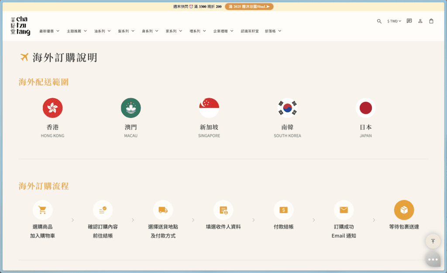
Task: Open the shopping cart icon
Action: click(x=431, y=21)
